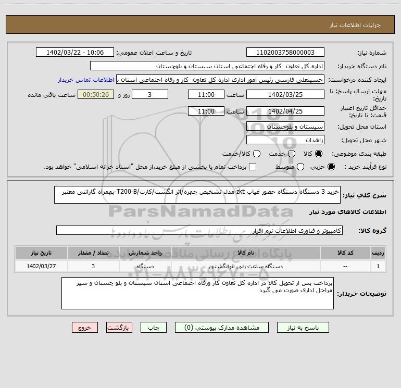This screenshot has height=388, width=401.
Task: Click the page header جزئیات اطلاعات نیاز
Action: pyautogui.click(x=355, y=25)
